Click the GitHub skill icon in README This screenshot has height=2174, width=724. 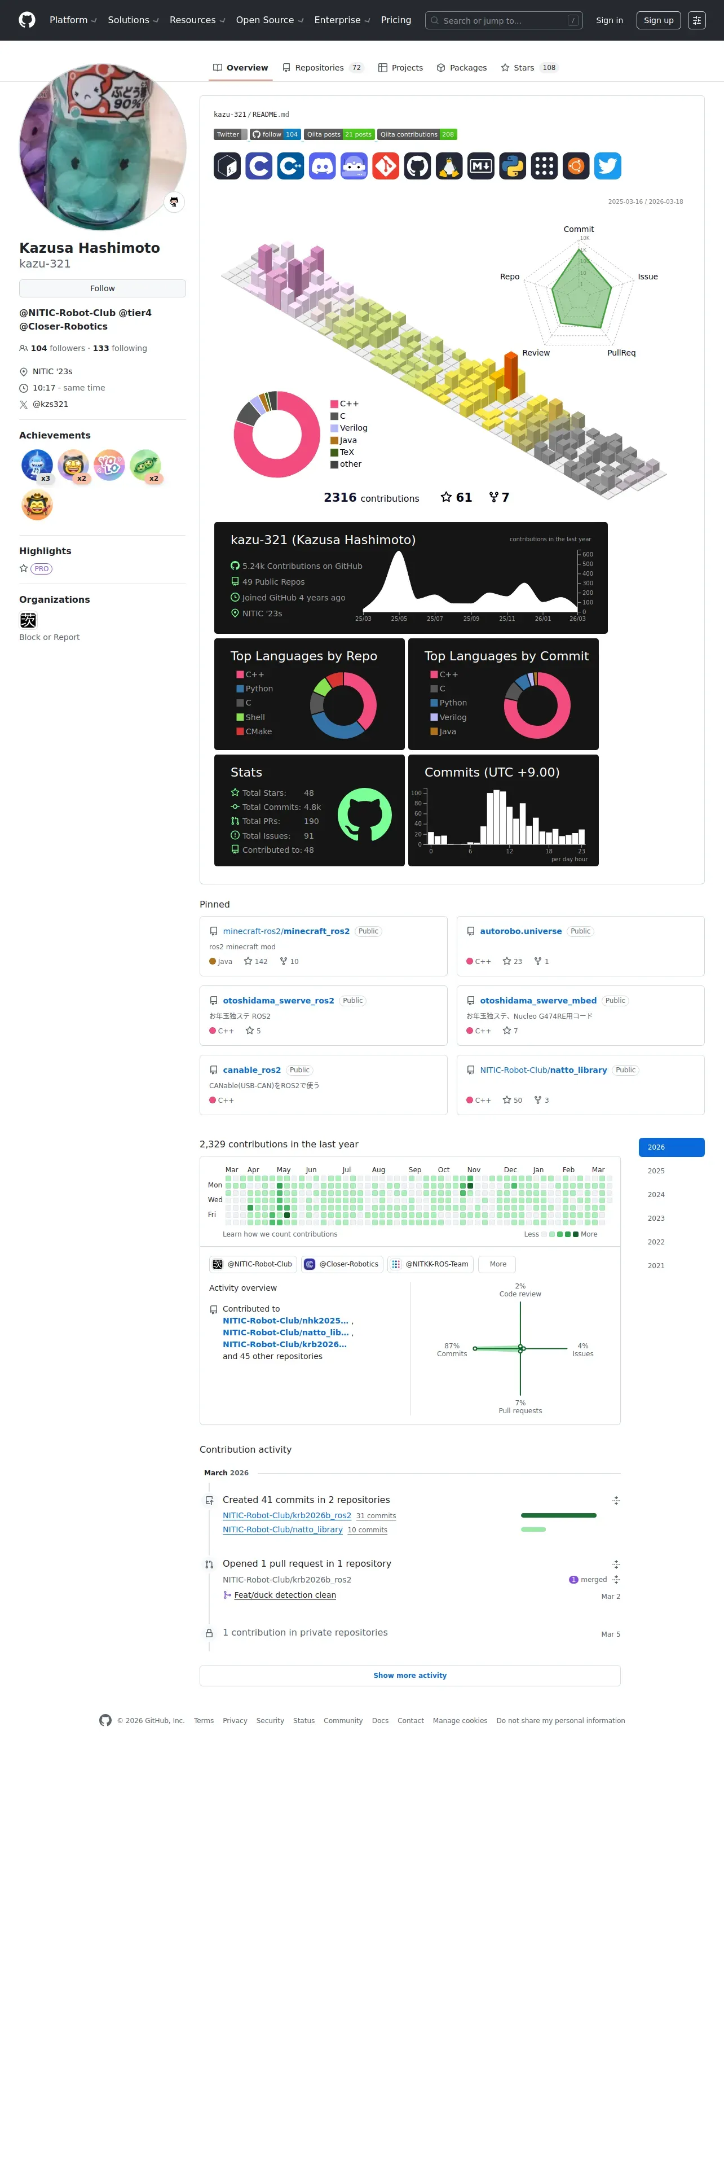click(x=417, y=166)
